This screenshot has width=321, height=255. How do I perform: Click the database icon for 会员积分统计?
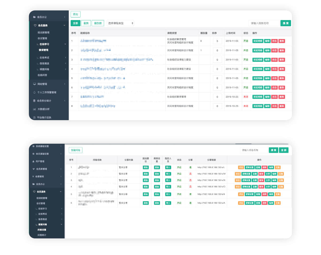34,101
